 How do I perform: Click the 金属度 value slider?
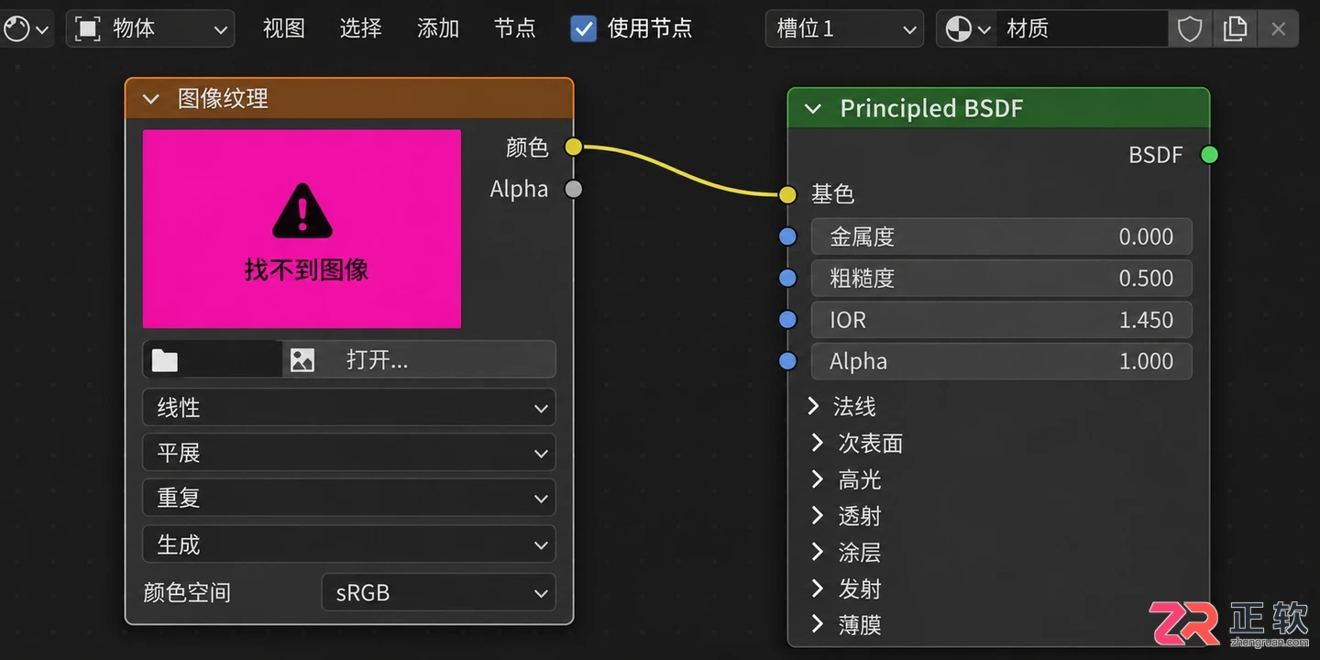[x=1002, y=236]
